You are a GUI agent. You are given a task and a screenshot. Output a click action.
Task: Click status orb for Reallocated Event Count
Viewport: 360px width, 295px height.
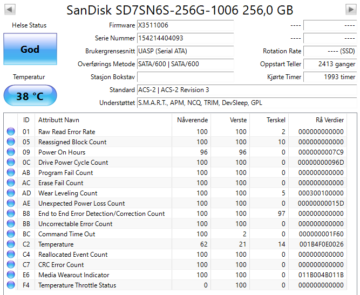(11, 254)
